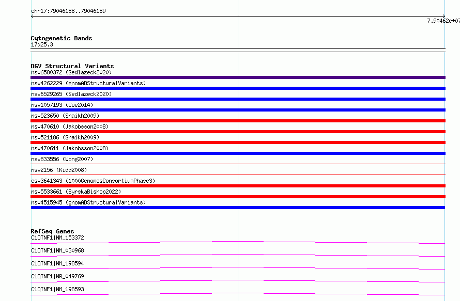Click the blue bar under nsv4515945
460x301 pixels.
point(238,208)
